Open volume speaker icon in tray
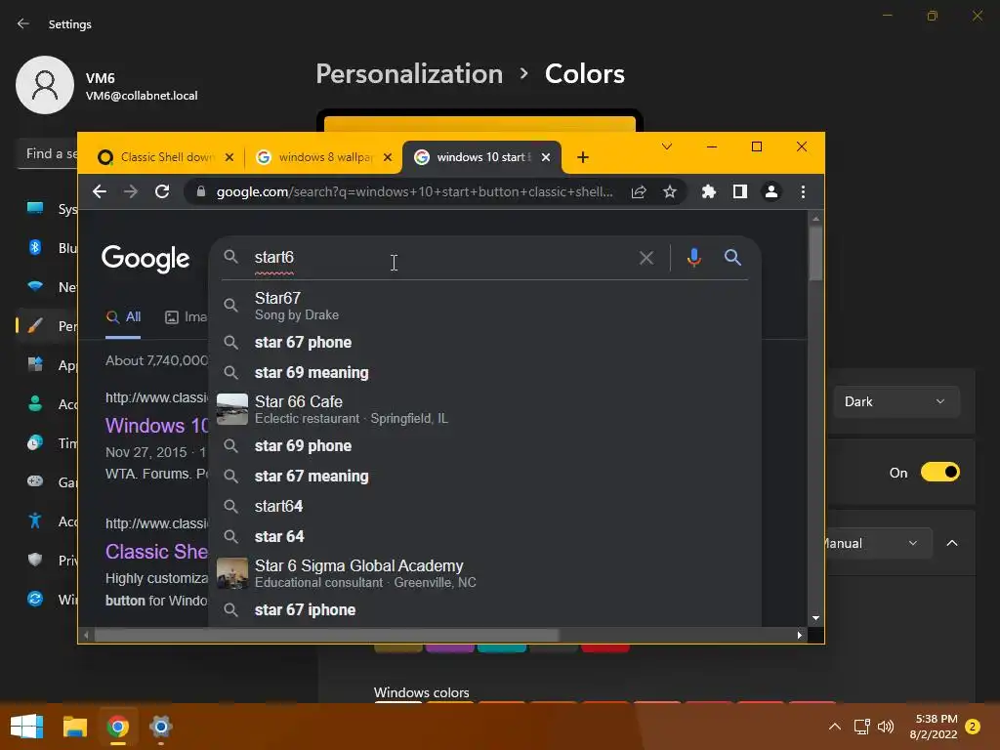 point(886,727)
